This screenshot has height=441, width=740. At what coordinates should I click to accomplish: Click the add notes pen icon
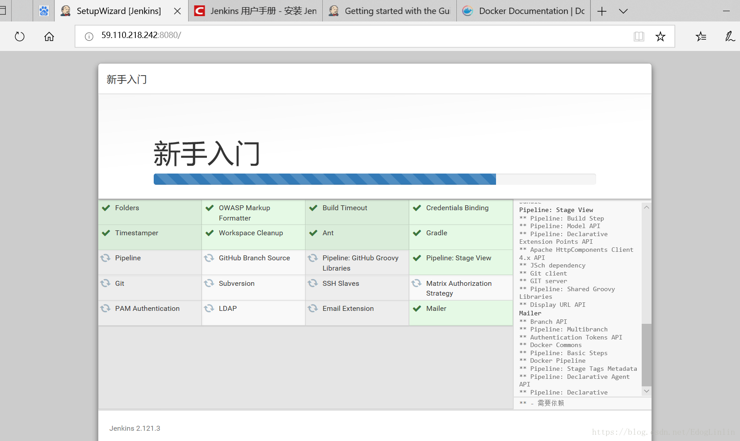pos(730,36)
